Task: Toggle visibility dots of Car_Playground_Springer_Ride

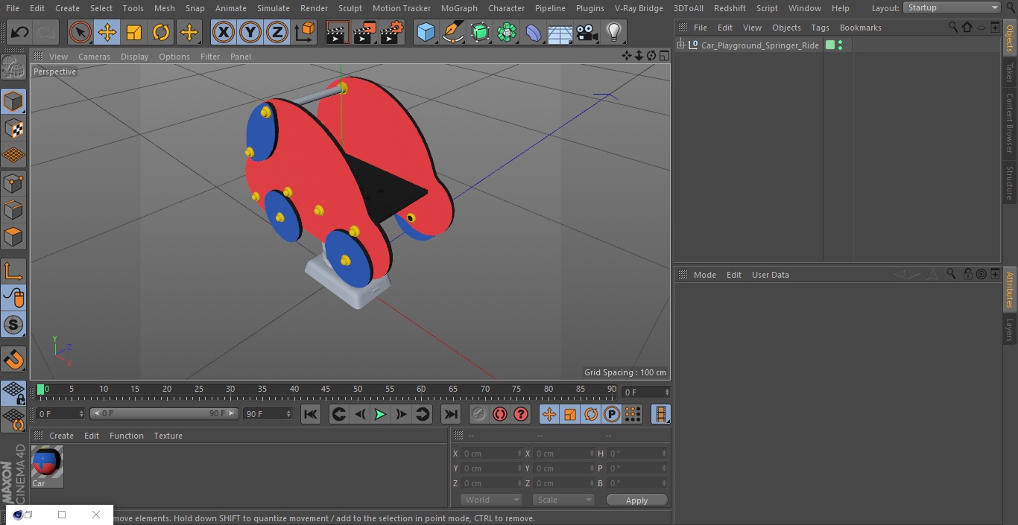Action: click(x=841, y=45)
